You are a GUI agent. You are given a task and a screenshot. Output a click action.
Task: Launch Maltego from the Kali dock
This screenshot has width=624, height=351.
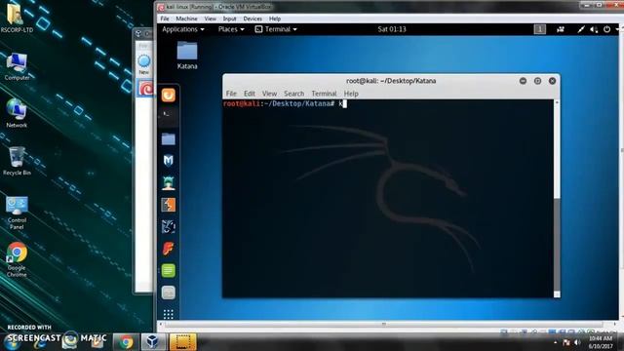click(169, 226)
